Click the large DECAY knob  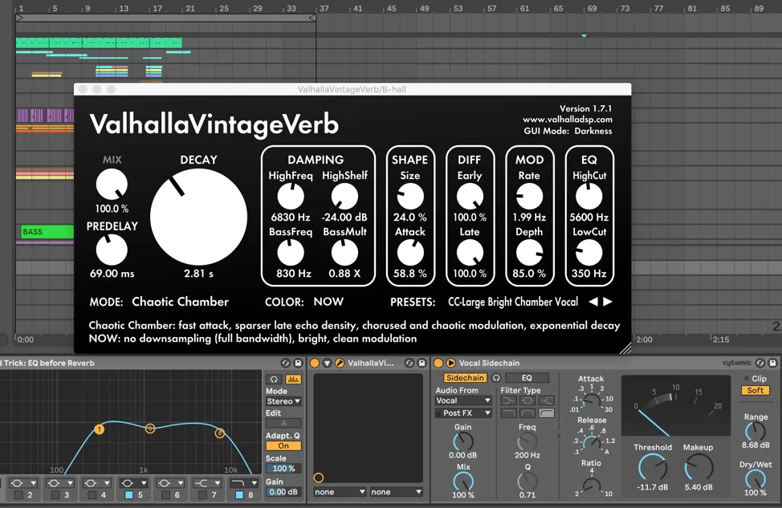[198, 217]
